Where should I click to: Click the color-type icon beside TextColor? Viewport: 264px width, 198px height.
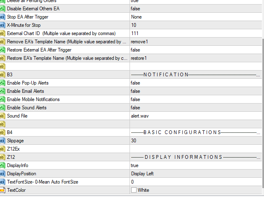point(2,190)
